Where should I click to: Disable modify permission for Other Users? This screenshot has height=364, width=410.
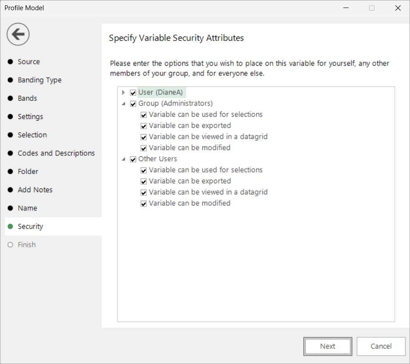144,203
